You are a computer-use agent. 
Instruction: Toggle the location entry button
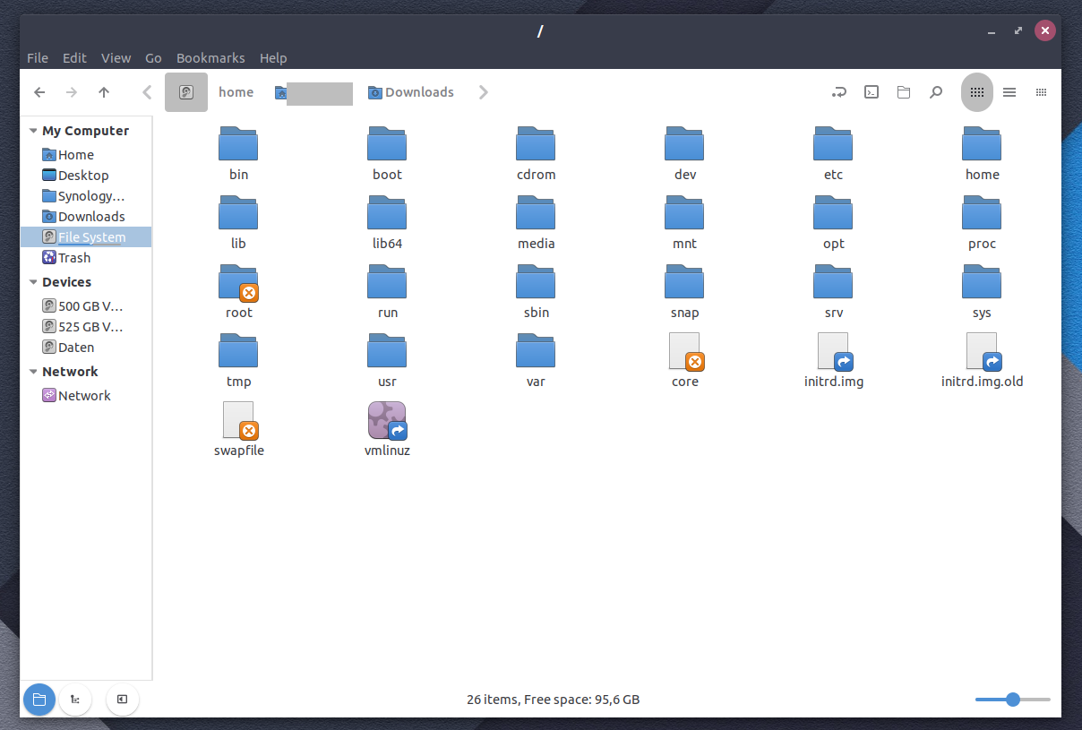pyautogui.click(x=839, y=92)
